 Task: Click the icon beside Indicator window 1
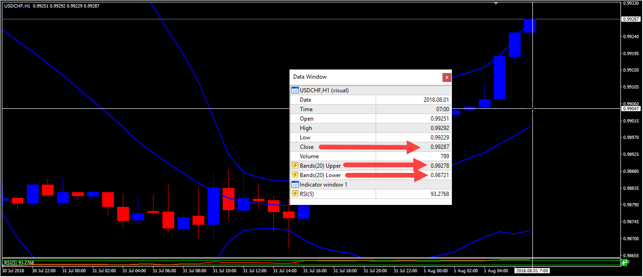click(295, 184)
